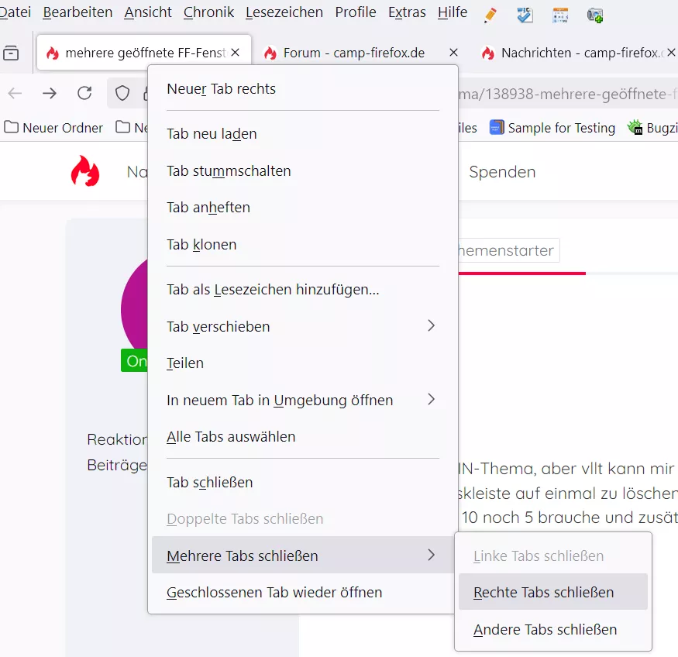The height and width of the screenshot is (657, 678).
Task: Open the Extras menu
Action: 407,12
